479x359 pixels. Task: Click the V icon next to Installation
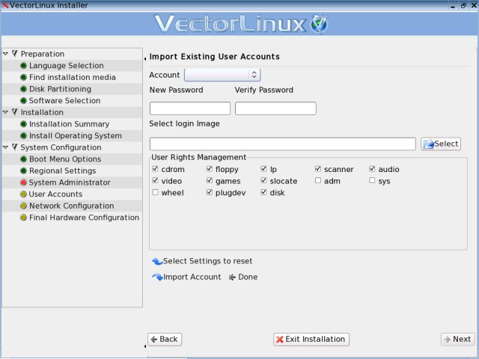click(x=14, y=112)
